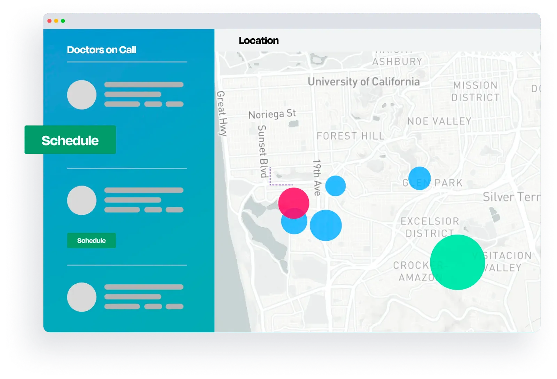Viewport: 557px width, 379px height.
Task: Click the red close window dot
Action: [49, 21]
